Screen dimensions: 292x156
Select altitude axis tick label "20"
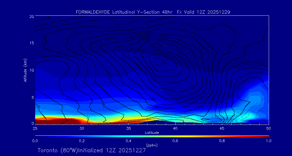(x=32, y=16)
